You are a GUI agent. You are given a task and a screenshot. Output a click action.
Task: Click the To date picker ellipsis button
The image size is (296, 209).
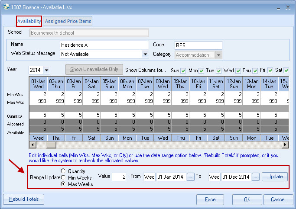coord(256,177)
